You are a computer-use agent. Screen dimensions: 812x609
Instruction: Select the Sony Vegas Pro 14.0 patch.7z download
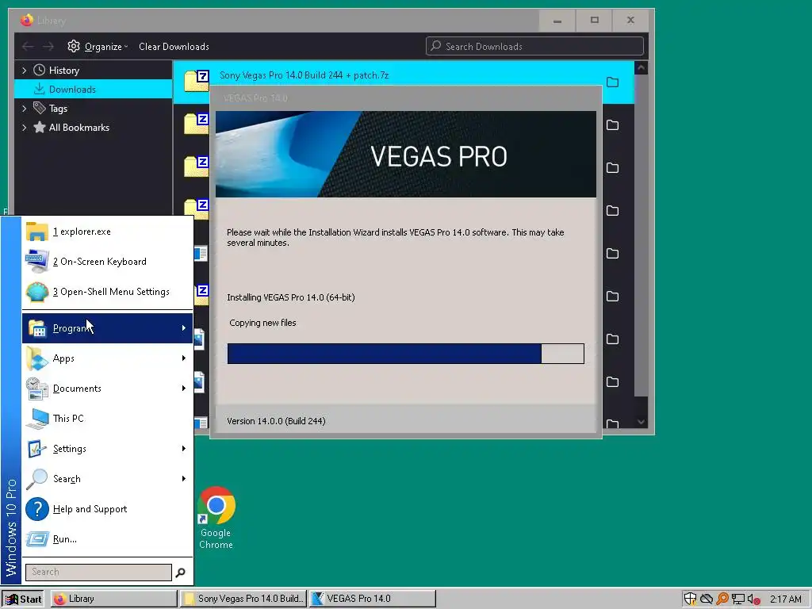point(403,75)
